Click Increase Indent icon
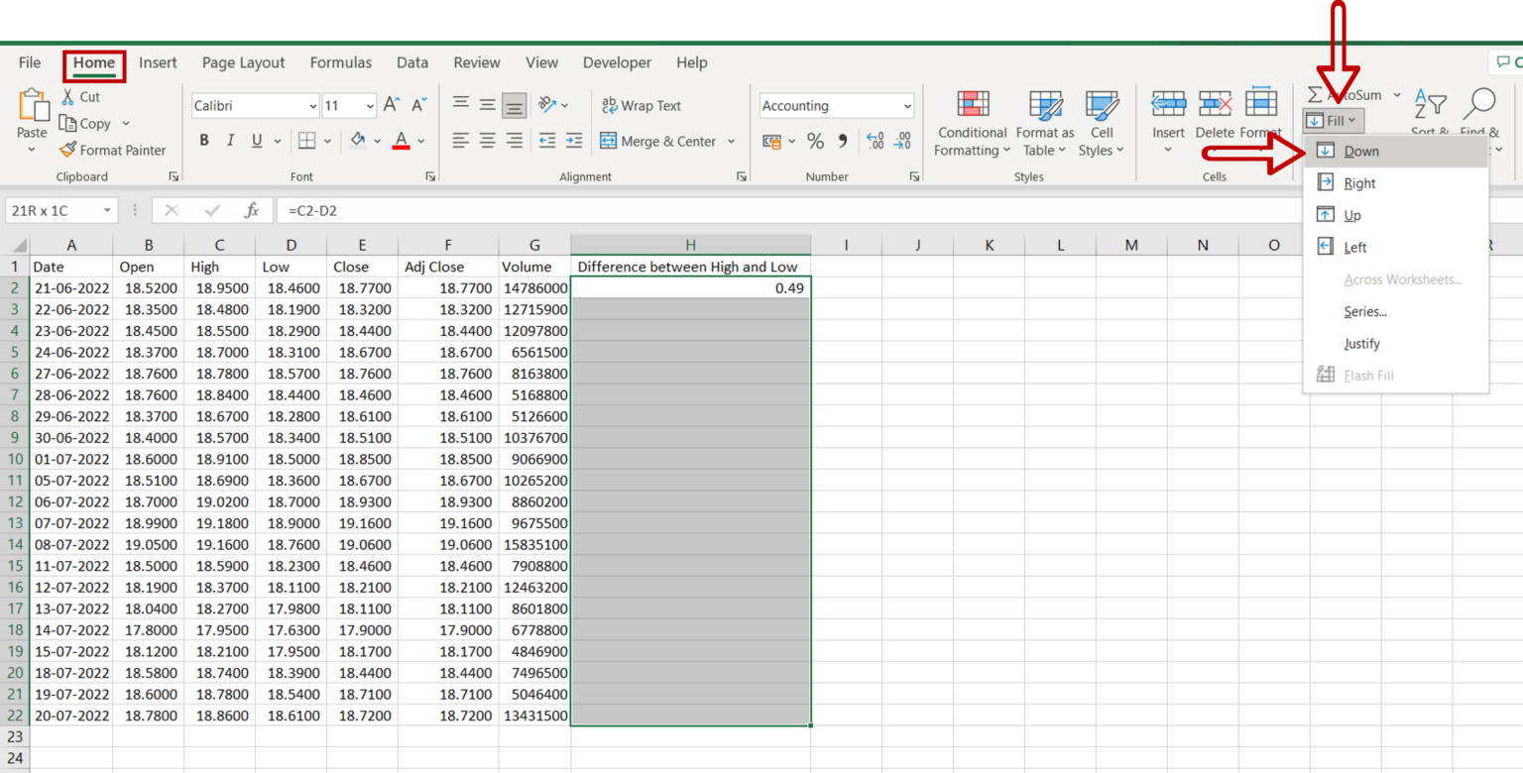The height and width of the screenshot is (773, 1523). pos(576,141)
